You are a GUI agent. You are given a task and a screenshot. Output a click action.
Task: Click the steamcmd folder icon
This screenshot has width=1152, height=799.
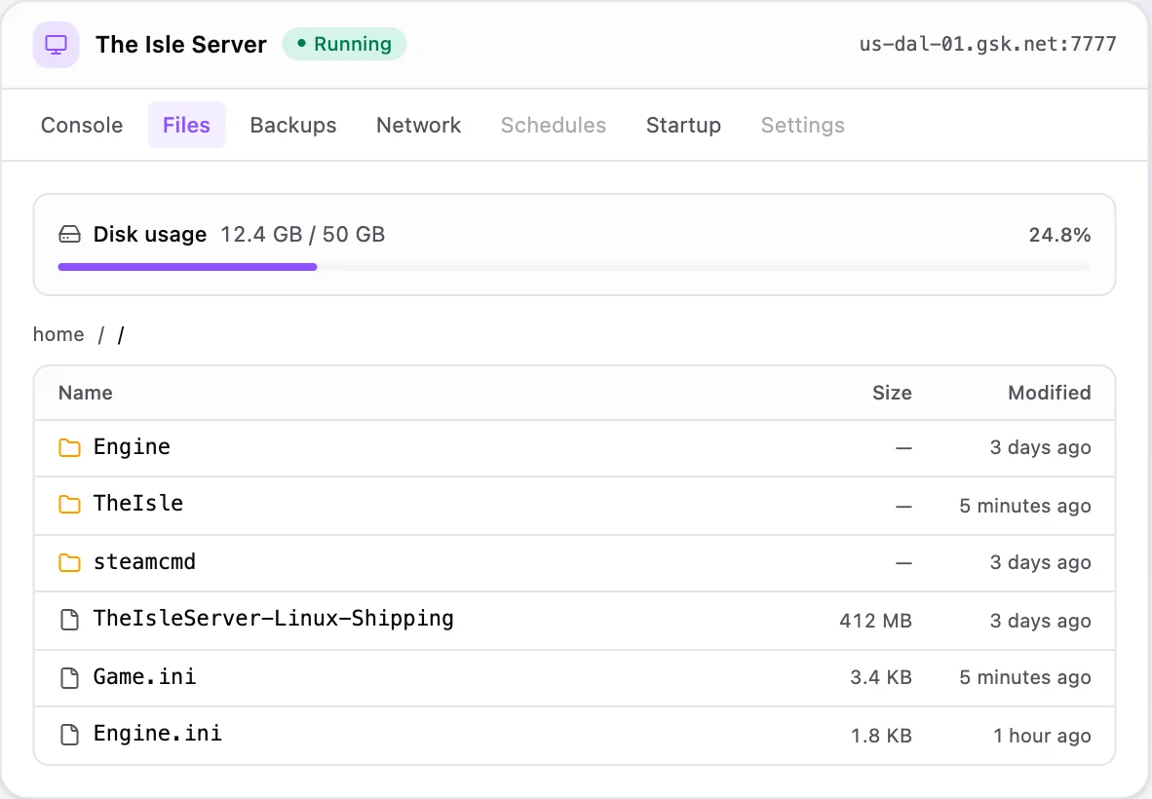(70, 562)
